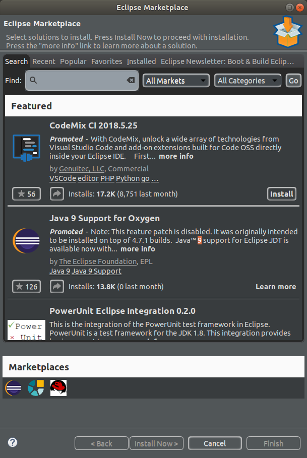The height and width of the screenshot is (458, 307).
Task: Open The Eclipse Foundation provider link
Action: click(98, 261)
